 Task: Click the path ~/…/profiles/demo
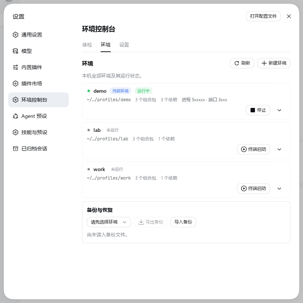click(109, 100)
